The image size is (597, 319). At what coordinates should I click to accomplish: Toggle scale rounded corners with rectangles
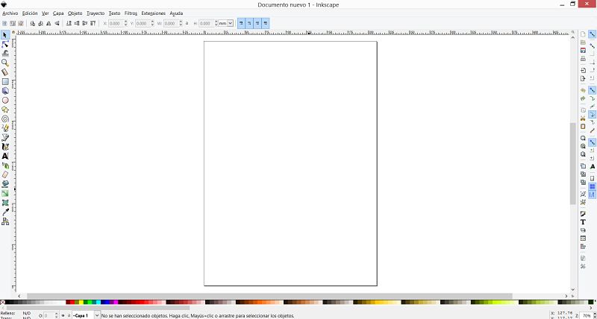[x=249, y=24]
